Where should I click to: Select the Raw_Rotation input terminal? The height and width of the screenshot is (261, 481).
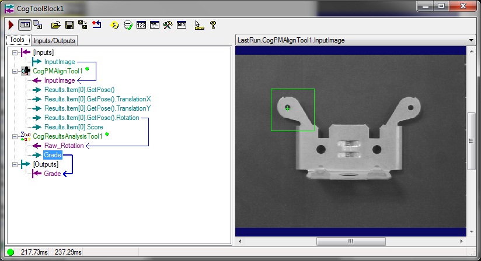[64, 146]
